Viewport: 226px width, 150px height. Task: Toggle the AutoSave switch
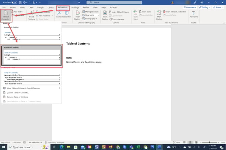click(14, 2)
